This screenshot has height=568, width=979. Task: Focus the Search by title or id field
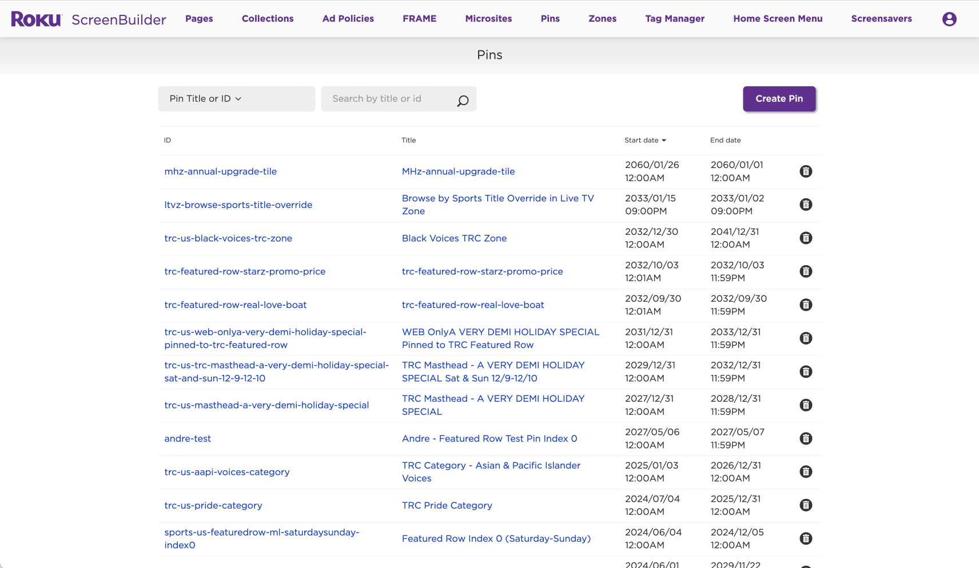point(399,99)
